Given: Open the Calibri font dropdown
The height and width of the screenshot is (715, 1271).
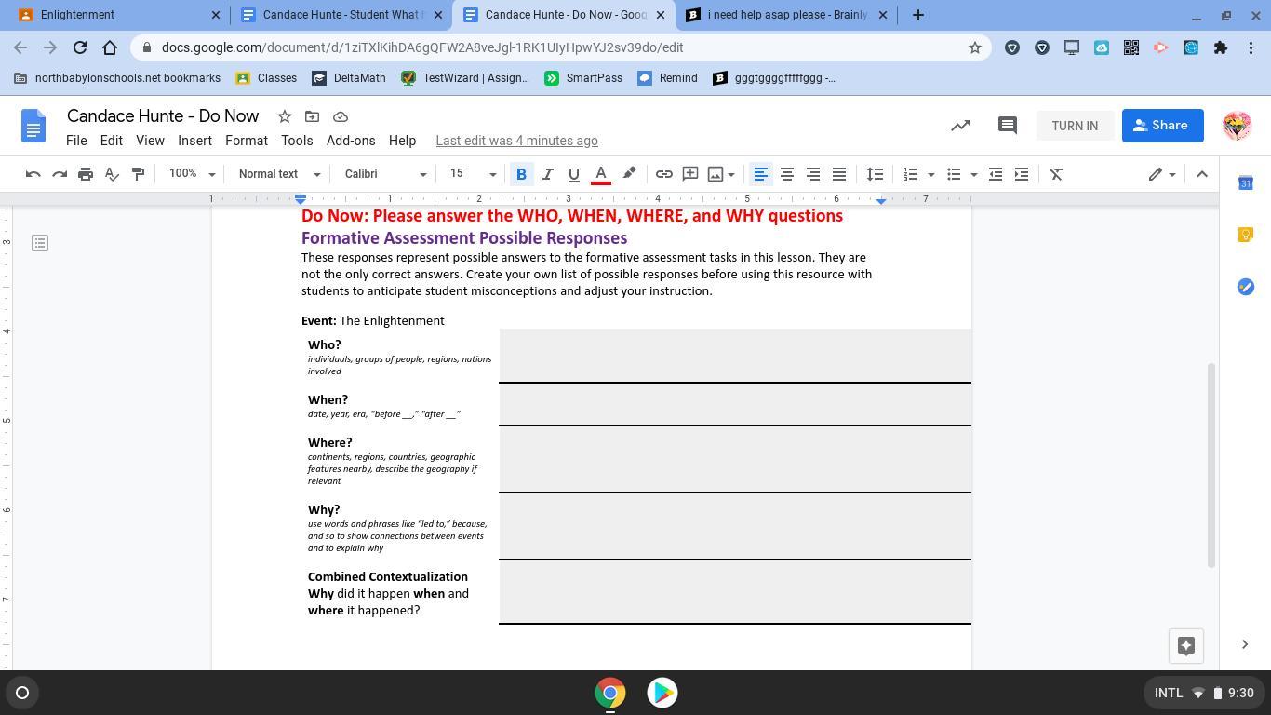Looking at the screenshot, I should point(385,174).
